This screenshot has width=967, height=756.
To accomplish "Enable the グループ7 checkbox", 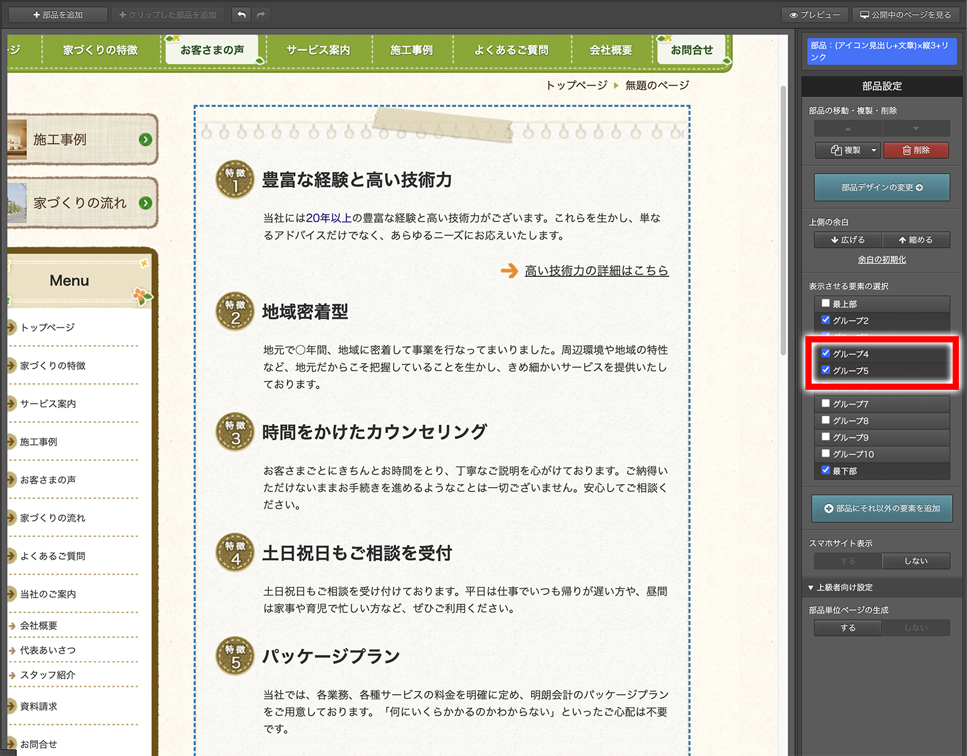I will 825,404.
